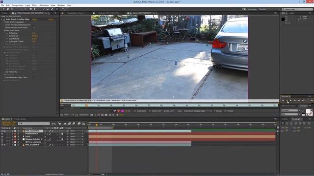Select the Puppet Pin tool
The height and width of the screenshot is (176, 314).
click(63, 9)
